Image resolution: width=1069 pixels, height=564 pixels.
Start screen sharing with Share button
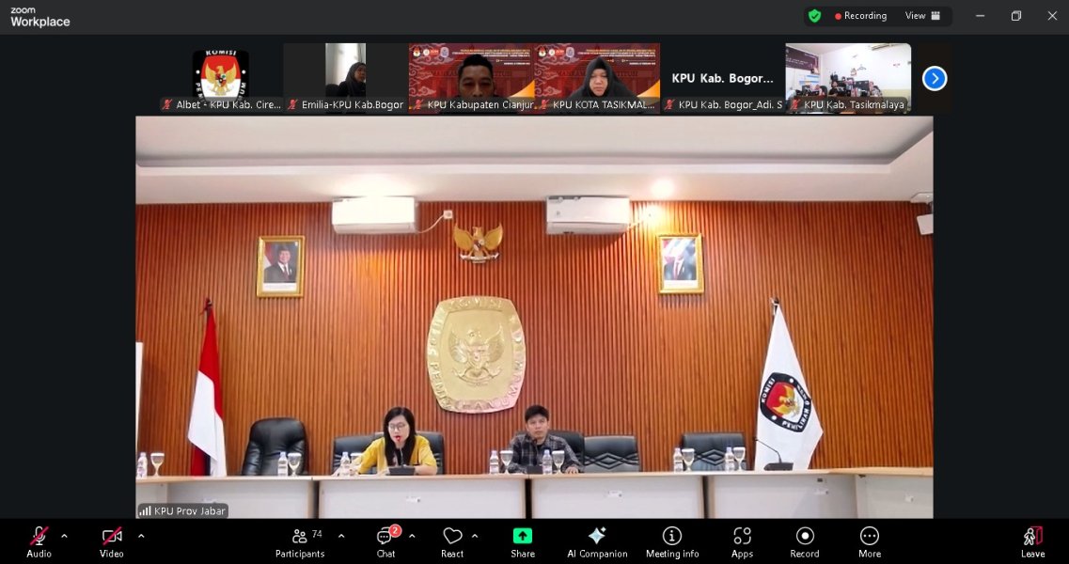point(522,541)
